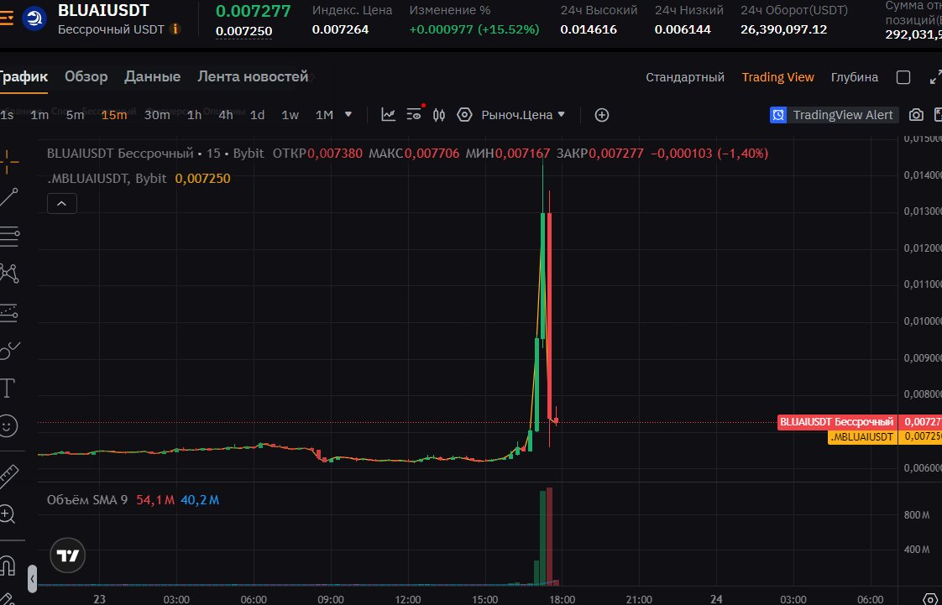
Task: Click the TradingView logo on the chart
Action: click(68, 555)
